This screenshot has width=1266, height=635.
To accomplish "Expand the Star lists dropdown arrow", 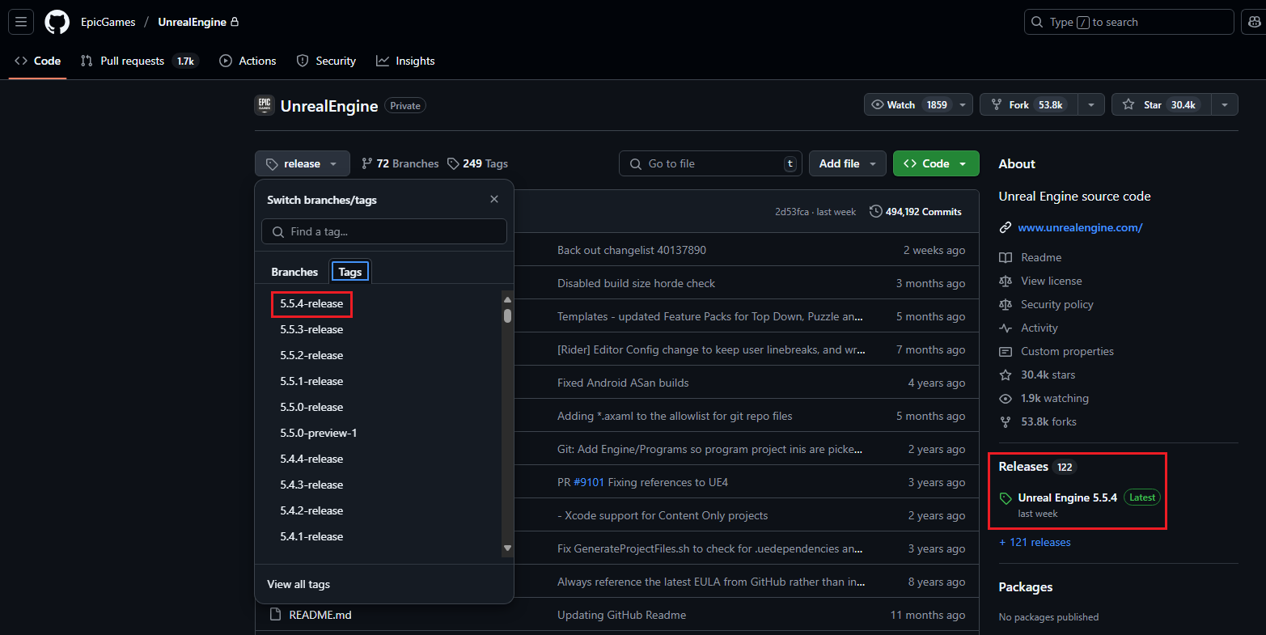I will click(1225, 105).
